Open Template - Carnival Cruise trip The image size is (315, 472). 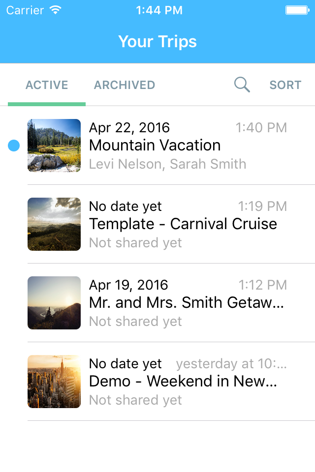(183, 224)
